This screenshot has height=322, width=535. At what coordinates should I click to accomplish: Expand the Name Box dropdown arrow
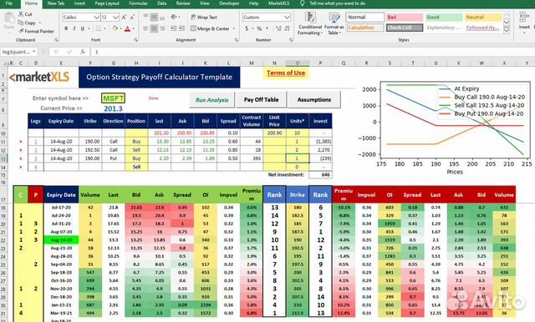(x=34, y=52)
